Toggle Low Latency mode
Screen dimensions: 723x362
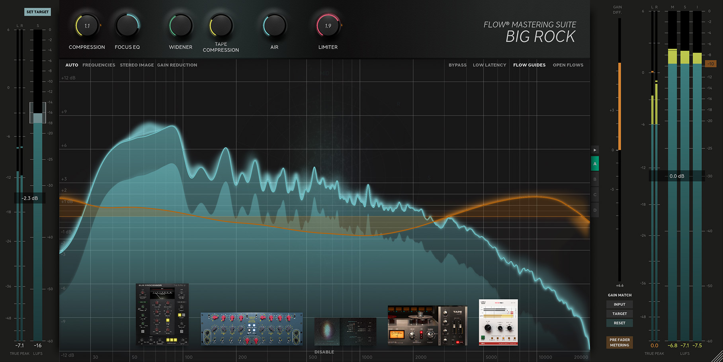click(489, 65)
